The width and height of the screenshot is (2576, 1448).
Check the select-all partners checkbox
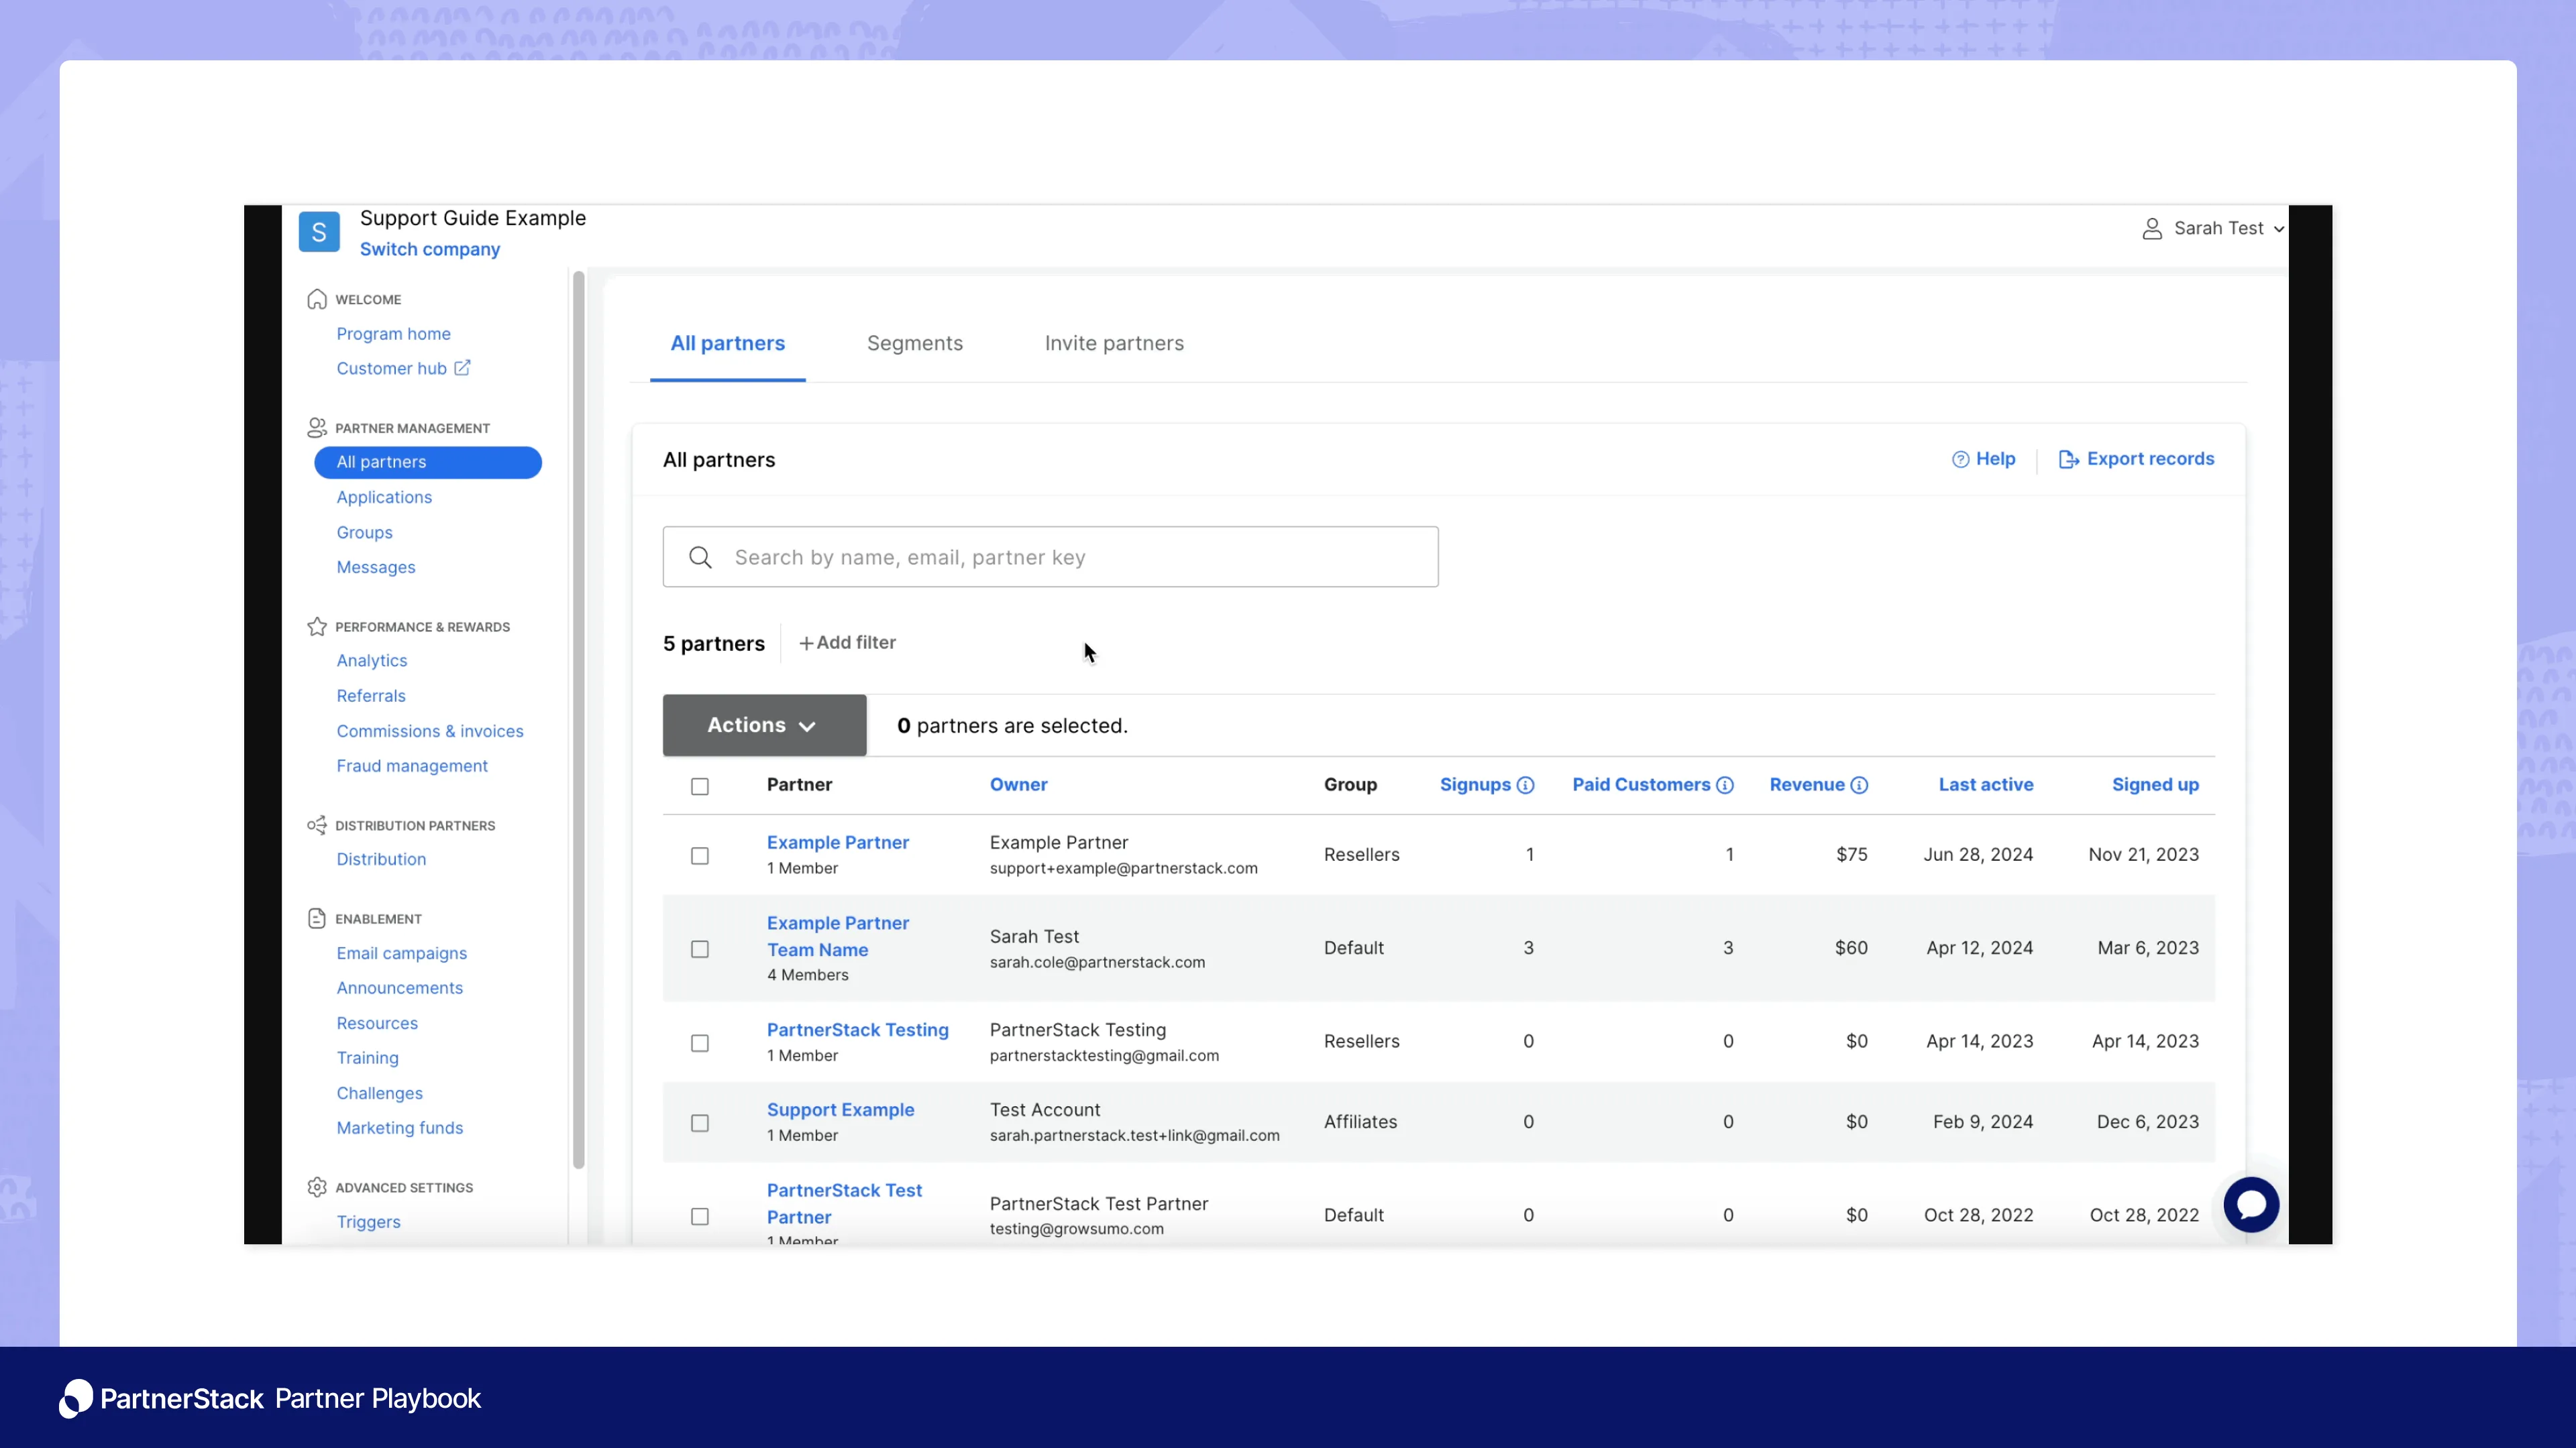pyautogui.click(x=700, y=786)
